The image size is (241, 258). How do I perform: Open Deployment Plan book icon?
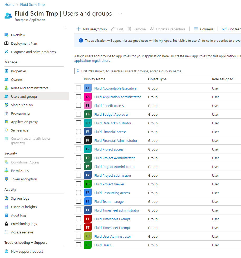tap(7, 43)
